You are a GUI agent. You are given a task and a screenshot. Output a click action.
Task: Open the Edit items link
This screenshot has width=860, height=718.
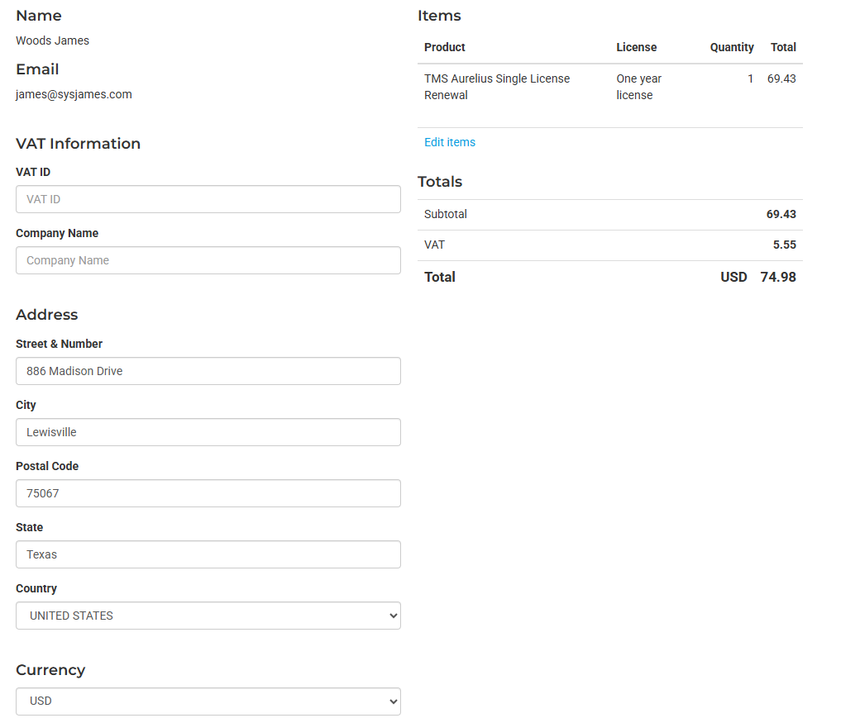pyautogui.click(x=450, y=142)
